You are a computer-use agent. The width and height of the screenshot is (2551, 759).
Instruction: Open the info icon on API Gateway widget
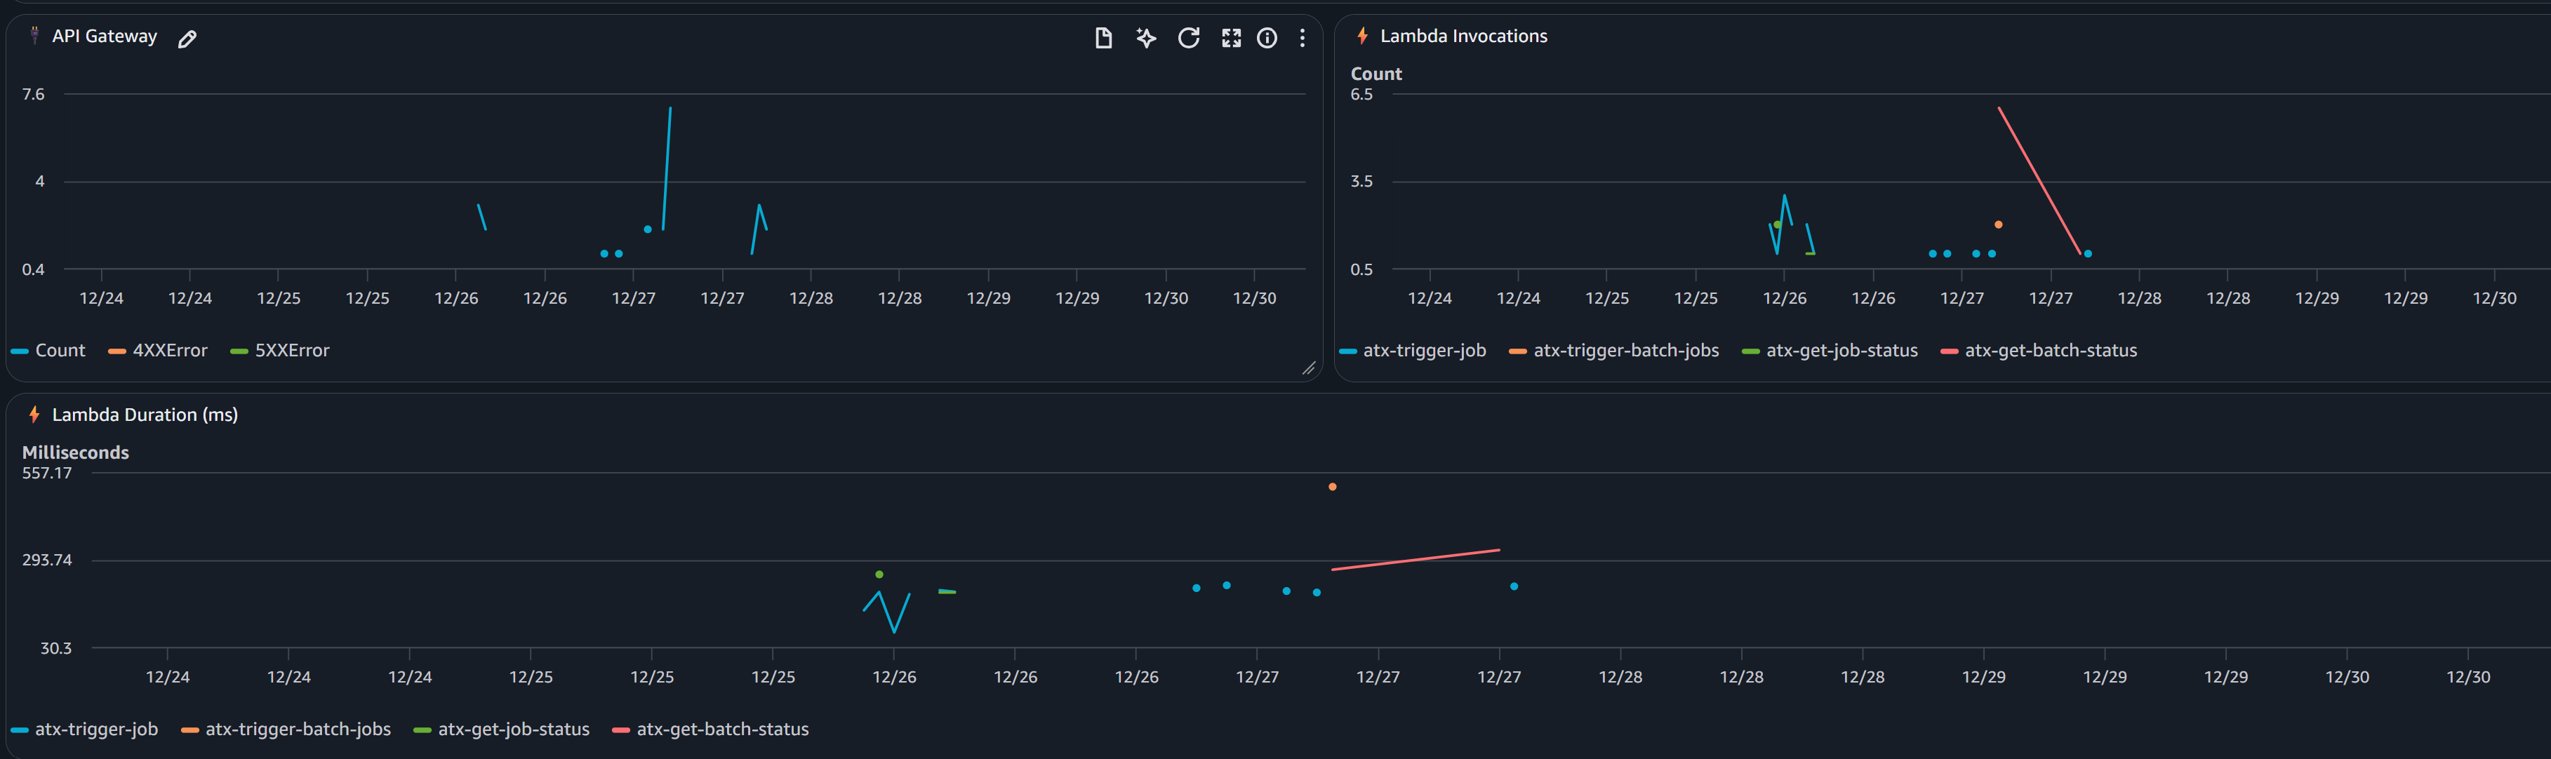click(1267, 39)
